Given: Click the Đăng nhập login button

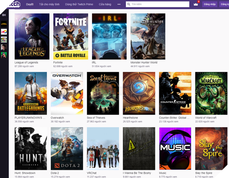Looking at the screenshot, I should (x=210, y=4).
